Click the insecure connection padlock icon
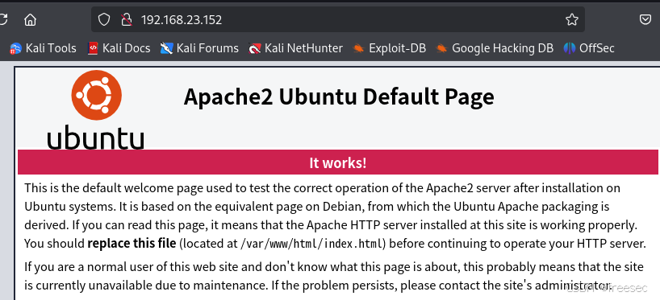Viewport: 660px width, 300px height. pyautogui.click(x=127, y=20)
